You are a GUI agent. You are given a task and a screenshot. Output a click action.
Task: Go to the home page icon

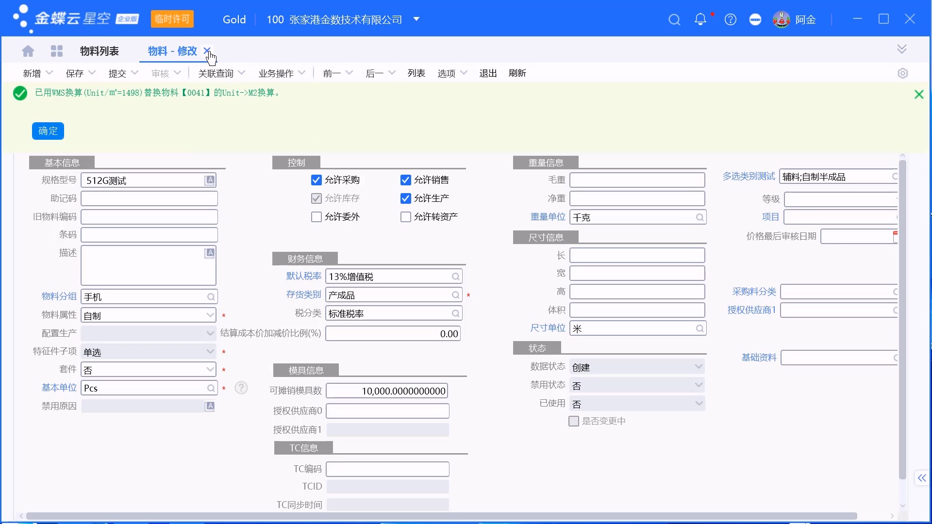(28, 51)
